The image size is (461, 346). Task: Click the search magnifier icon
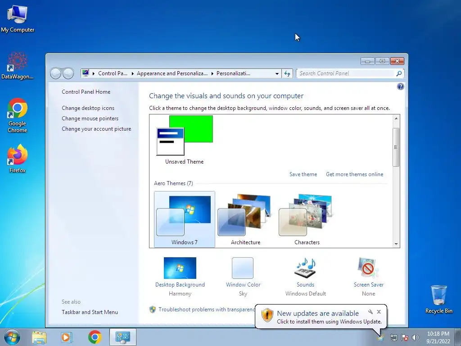(399, 73)
